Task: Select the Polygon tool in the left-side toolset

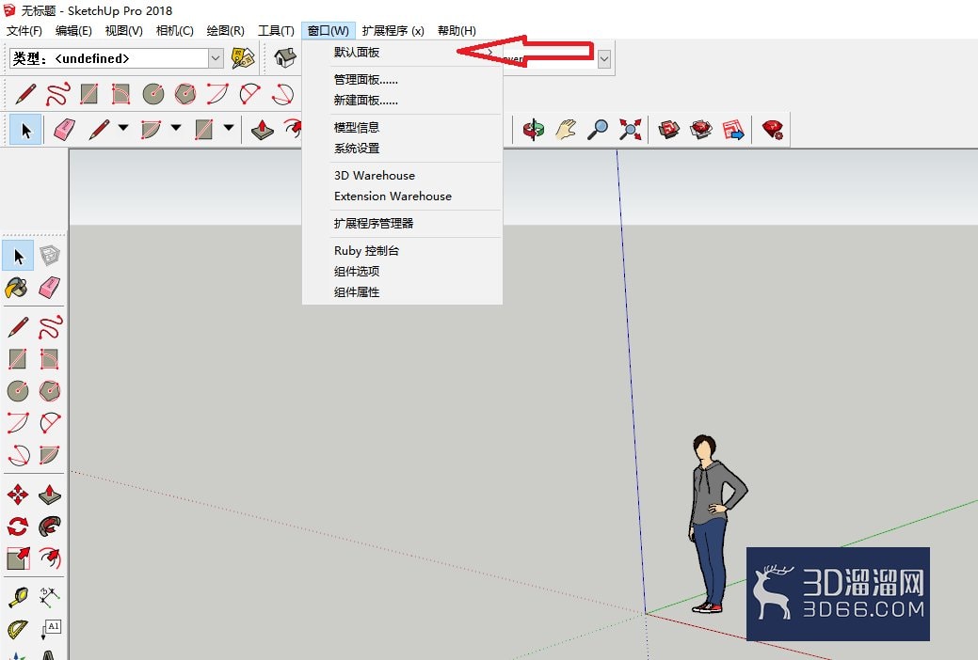Action: tap(49, 391)
